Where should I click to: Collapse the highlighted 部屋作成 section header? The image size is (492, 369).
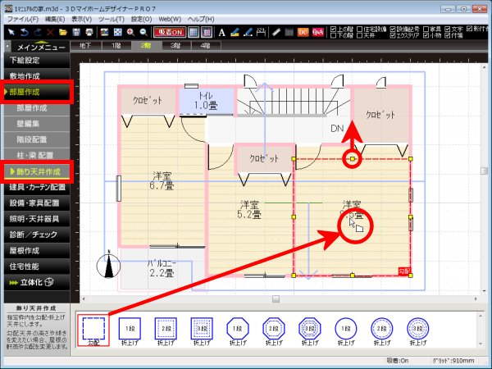coord(37,92)
